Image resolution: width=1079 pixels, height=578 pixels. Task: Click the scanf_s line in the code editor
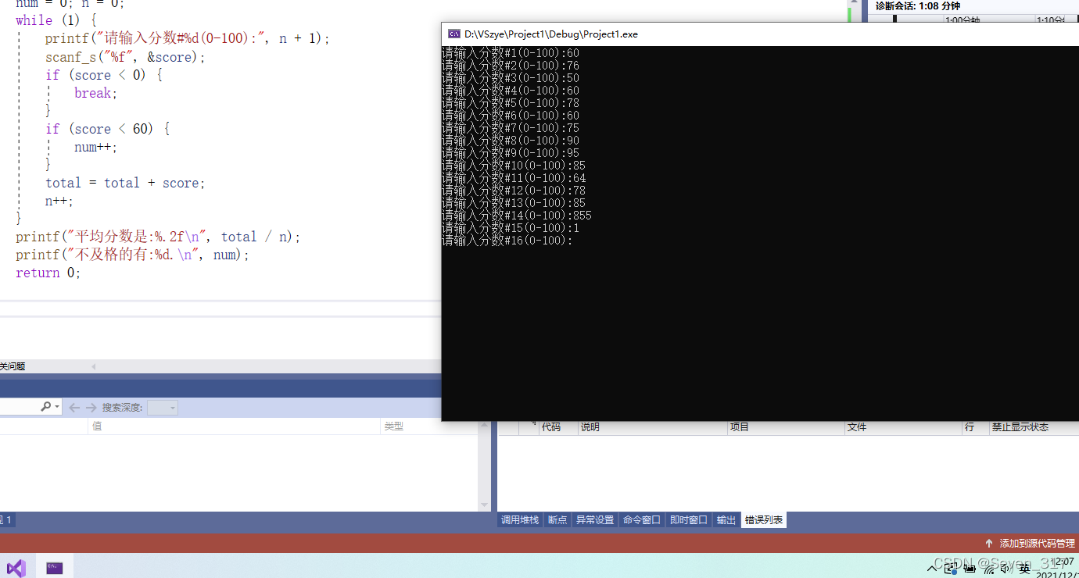coord(125,57)
